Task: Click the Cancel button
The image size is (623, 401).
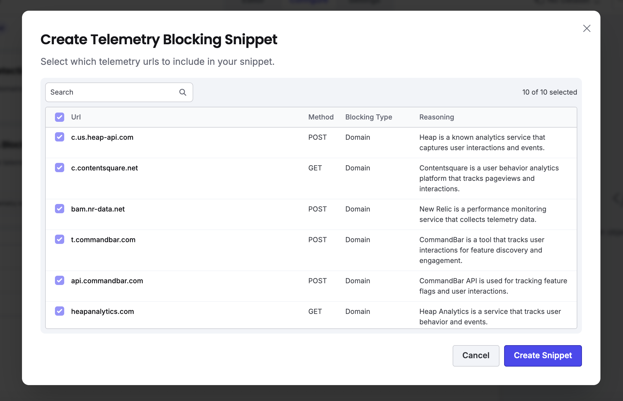Action: [476, 356]
